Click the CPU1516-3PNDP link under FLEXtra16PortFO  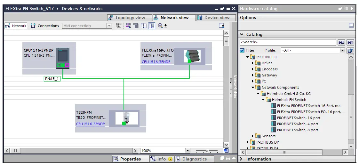click(156, 62)
